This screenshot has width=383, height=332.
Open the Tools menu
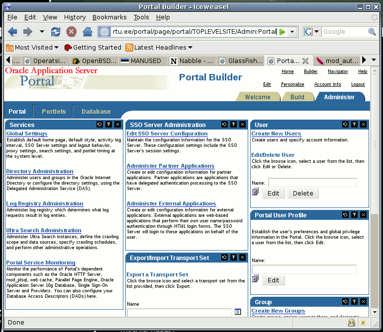pos(141,17)
